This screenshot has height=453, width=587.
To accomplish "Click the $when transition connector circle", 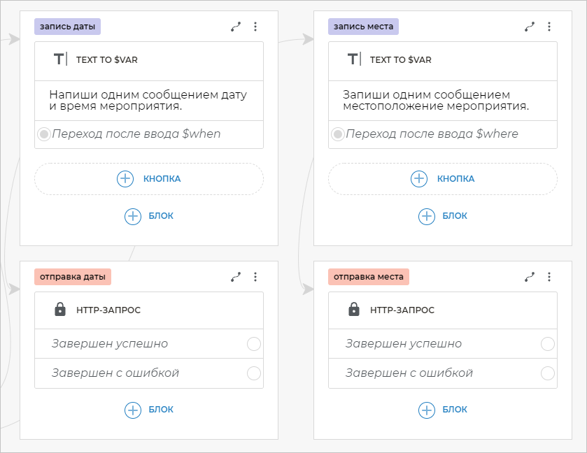I will point(44,134).
